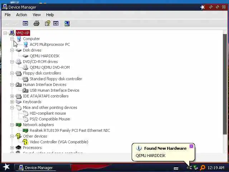This screenshot has height=172, width=229.
Task: Click Scan for hardware changes icon
Action: pyautogui.click(x=67, y=23)
